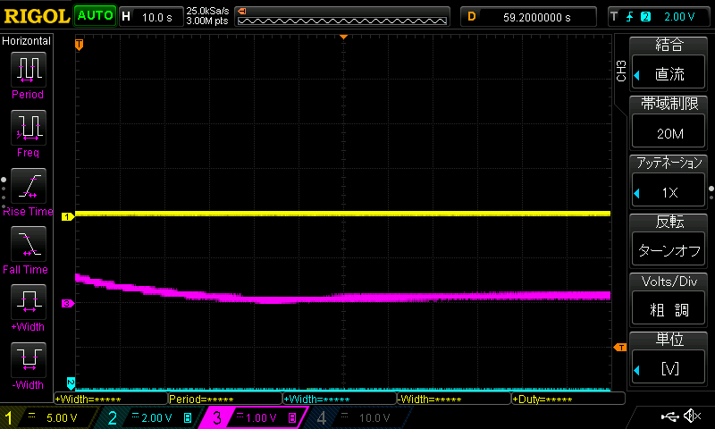This screenshot has width=715, height=429.
Task: Click the horizontal trigger triangle at top center
Action: tap(344, 37)
